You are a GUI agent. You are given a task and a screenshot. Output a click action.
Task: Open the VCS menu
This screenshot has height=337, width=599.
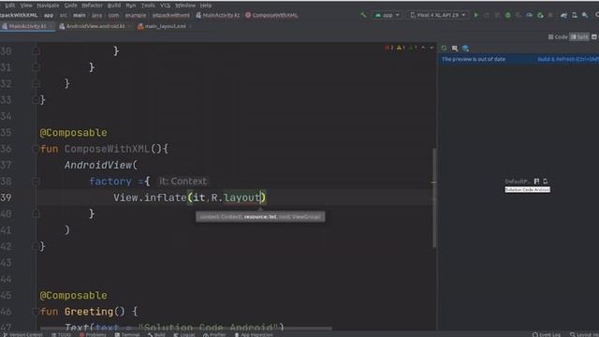pyautogui.click(x=165, y=6)
